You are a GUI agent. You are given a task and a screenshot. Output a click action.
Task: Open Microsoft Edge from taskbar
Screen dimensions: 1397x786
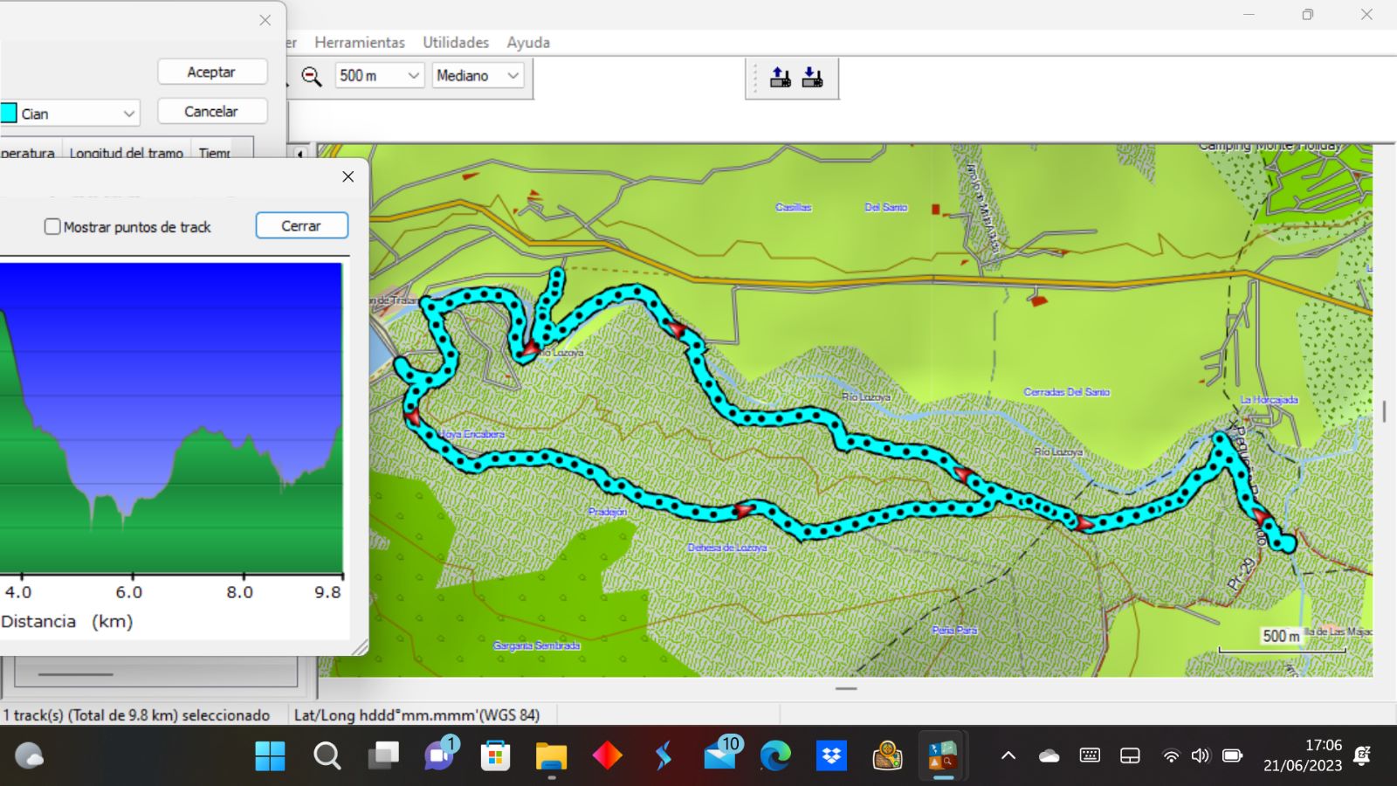tap(775, 755)
